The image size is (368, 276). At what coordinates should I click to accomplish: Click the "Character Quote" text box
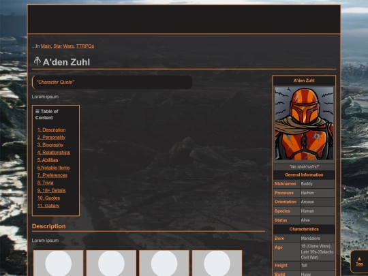tap(112, 82)
